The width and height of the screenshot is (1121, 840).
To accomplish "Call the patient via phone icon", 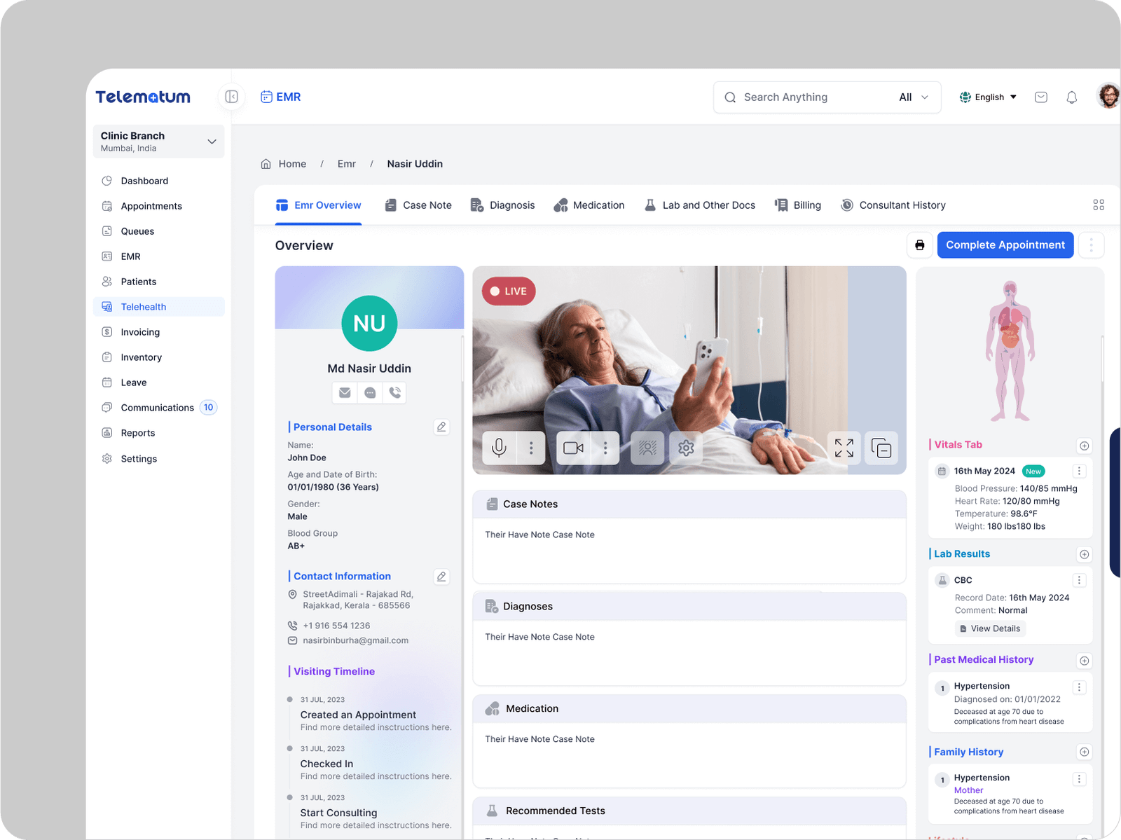I will coord(395,392).
